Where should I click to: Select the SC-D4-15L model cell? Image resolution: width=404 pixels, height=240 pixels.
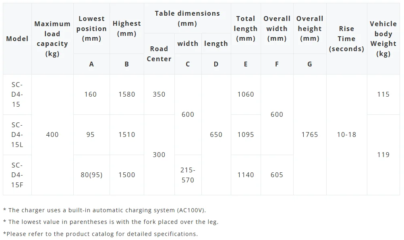[x=17, y=134]
